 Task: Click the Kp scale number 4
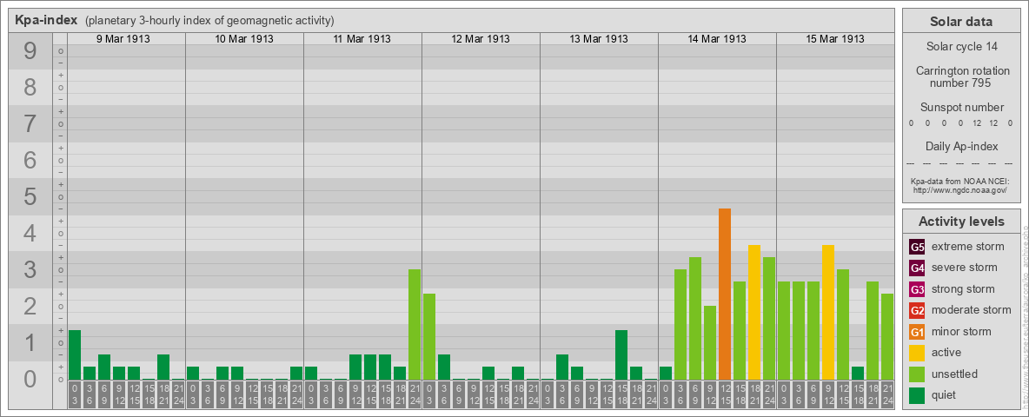coord(30,233)
